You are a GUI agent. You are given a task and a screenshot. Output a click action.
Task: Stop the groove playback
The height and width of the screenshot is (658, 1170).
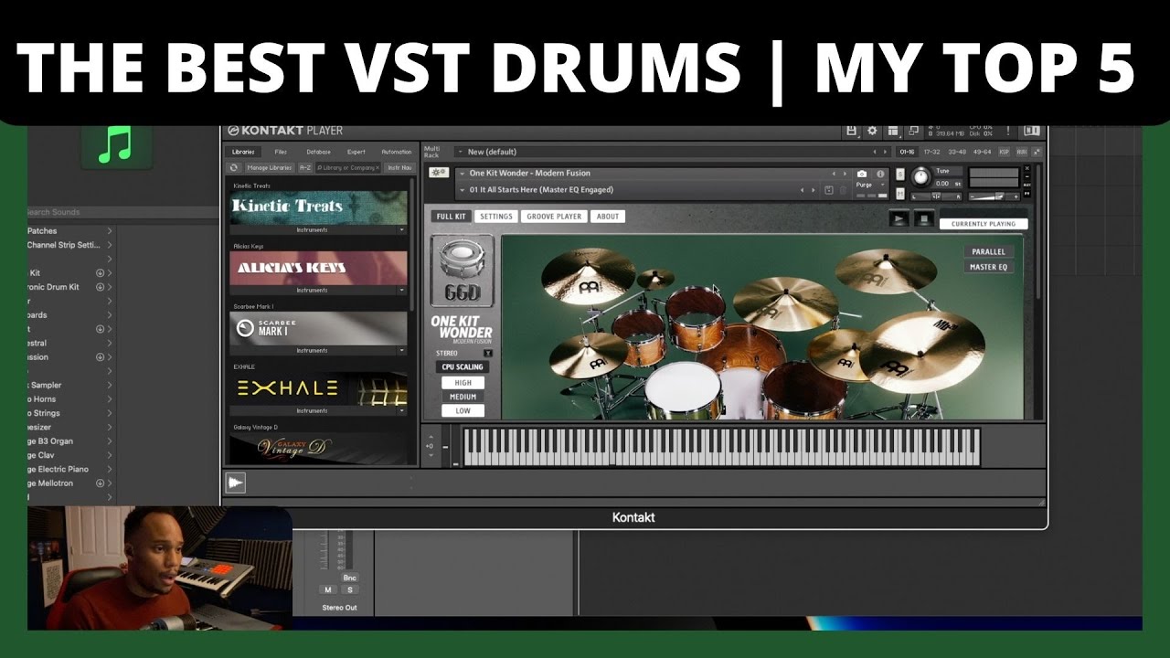click(923, 219)
